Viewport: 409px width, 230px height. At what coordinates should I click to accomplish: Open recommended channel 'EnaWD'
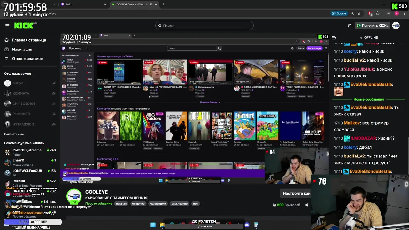click(30, 162)
